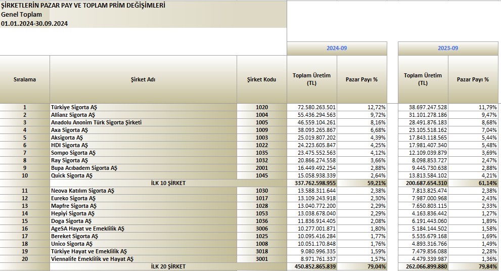Select the Axa Sigorta AŞ cell
Screen dimensions: 501x271
click(143, 130)
